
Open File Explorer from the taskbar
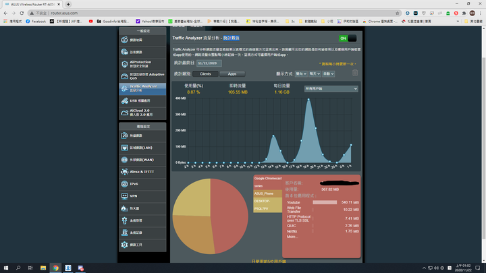click(x=43, y=268)
